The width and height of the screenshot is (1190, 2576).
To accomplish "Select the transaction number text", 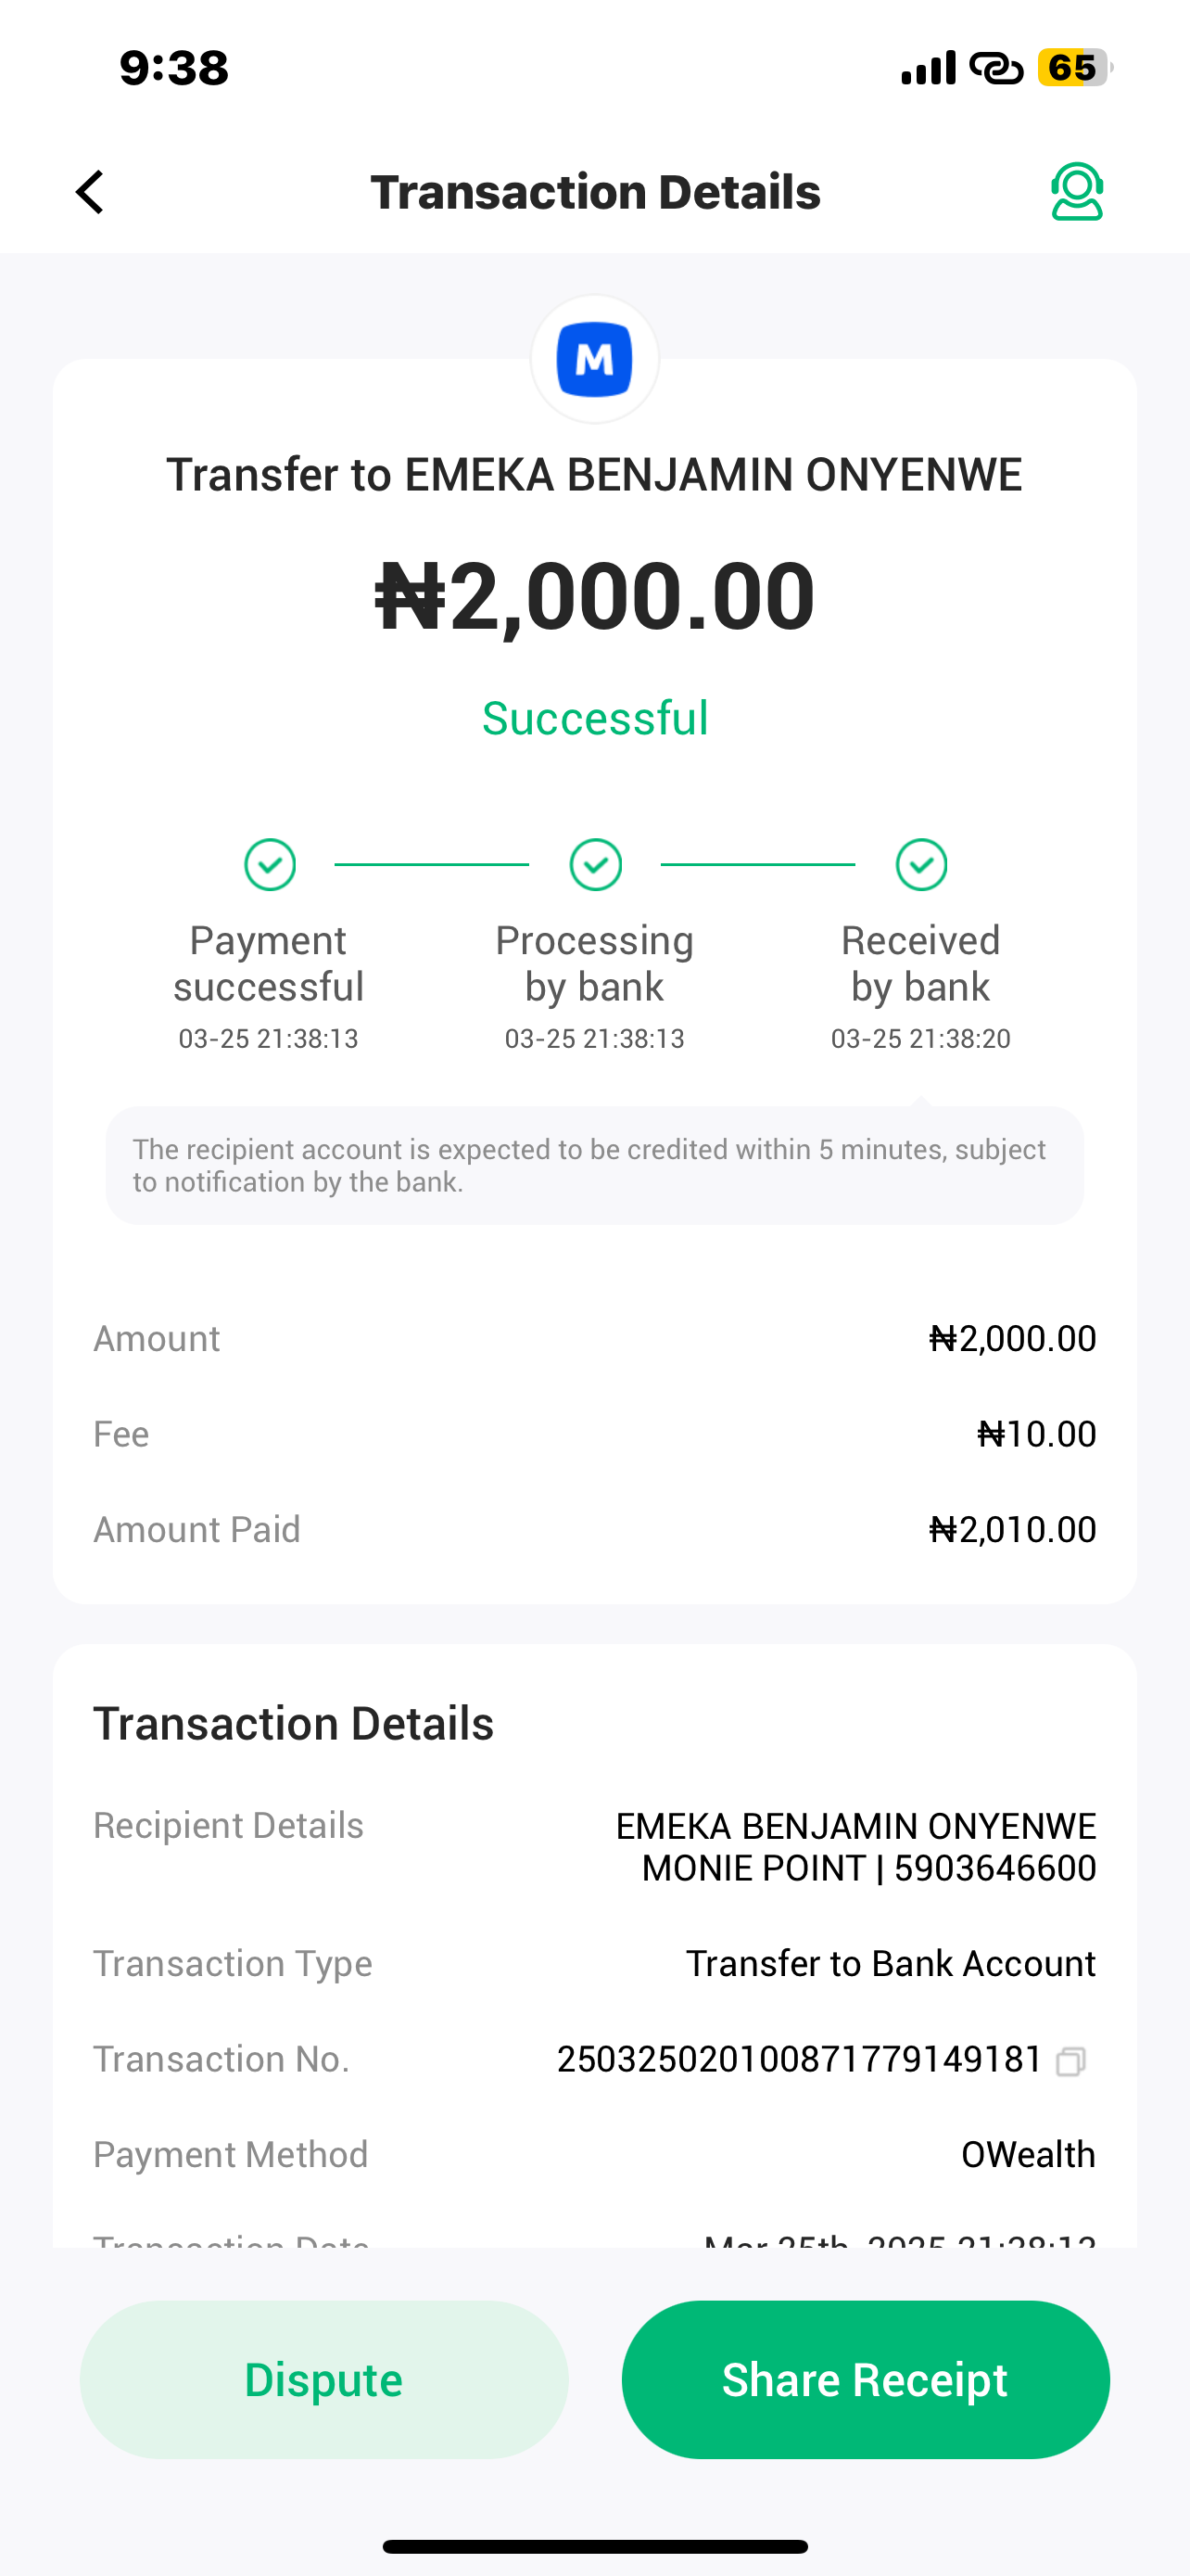I will 799,2060.
